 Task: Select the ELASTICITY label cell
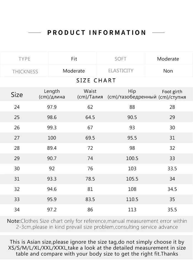[x=121, y=71]
